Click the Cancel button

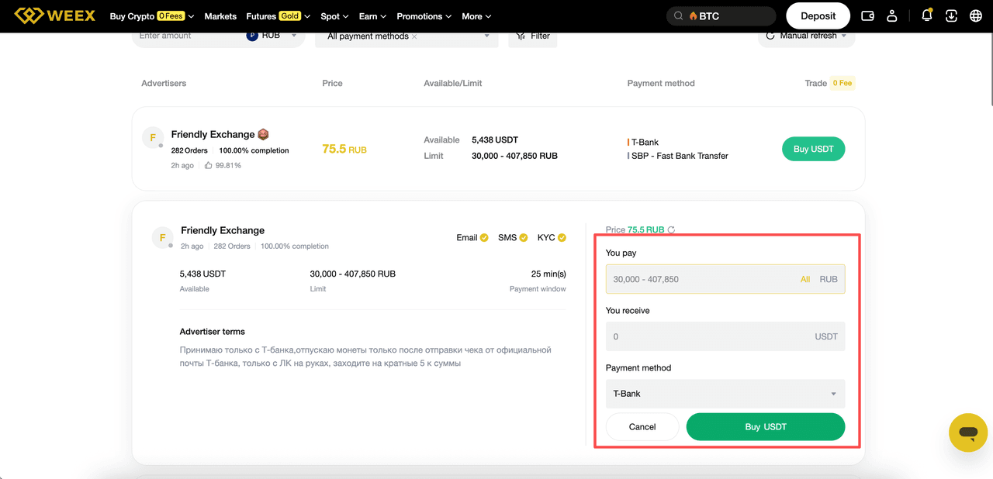coord(642,426)
